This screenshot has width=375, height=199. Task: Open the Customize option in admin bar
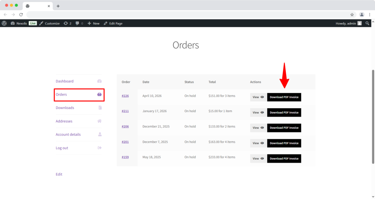(x=49, y=23)
